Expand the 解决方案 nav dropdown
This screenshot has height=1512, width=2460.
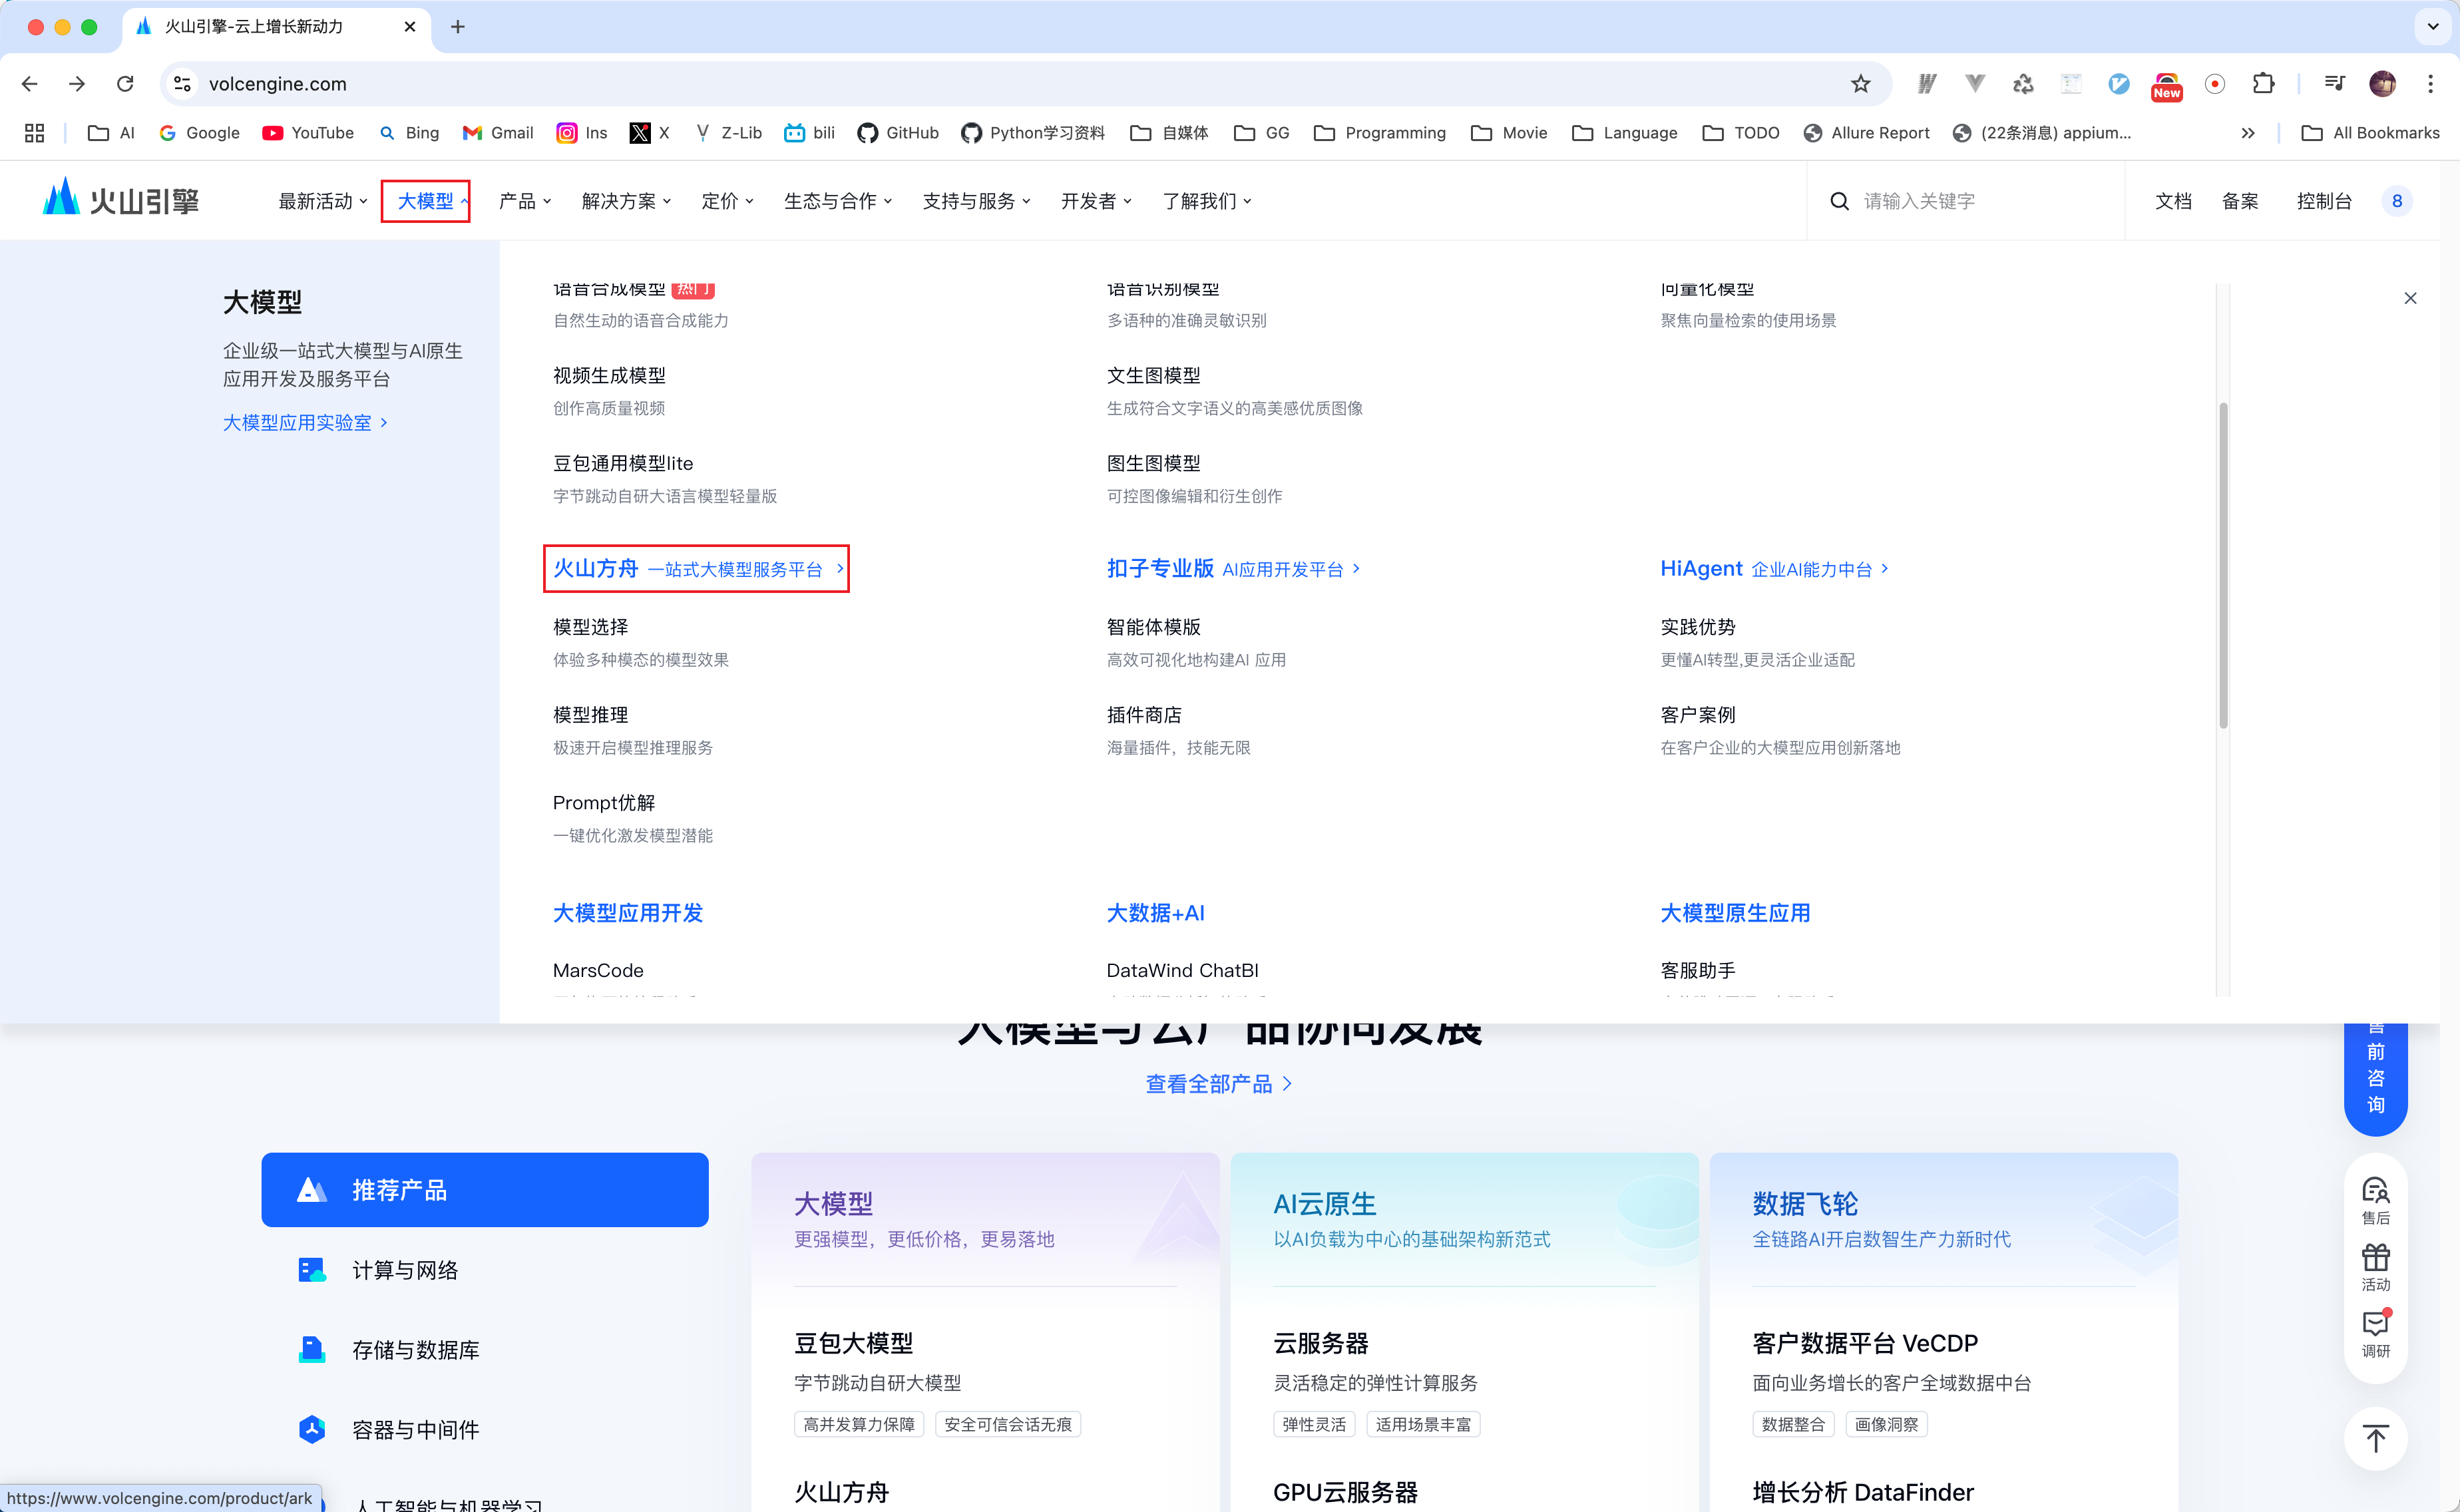click(626, 201)
